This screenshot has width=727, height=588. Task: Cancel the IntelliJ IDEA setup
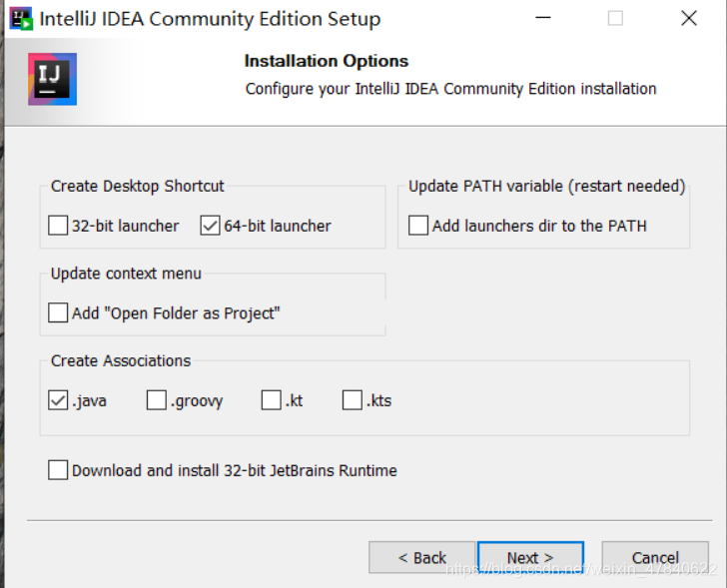click(x=655, y=557)
